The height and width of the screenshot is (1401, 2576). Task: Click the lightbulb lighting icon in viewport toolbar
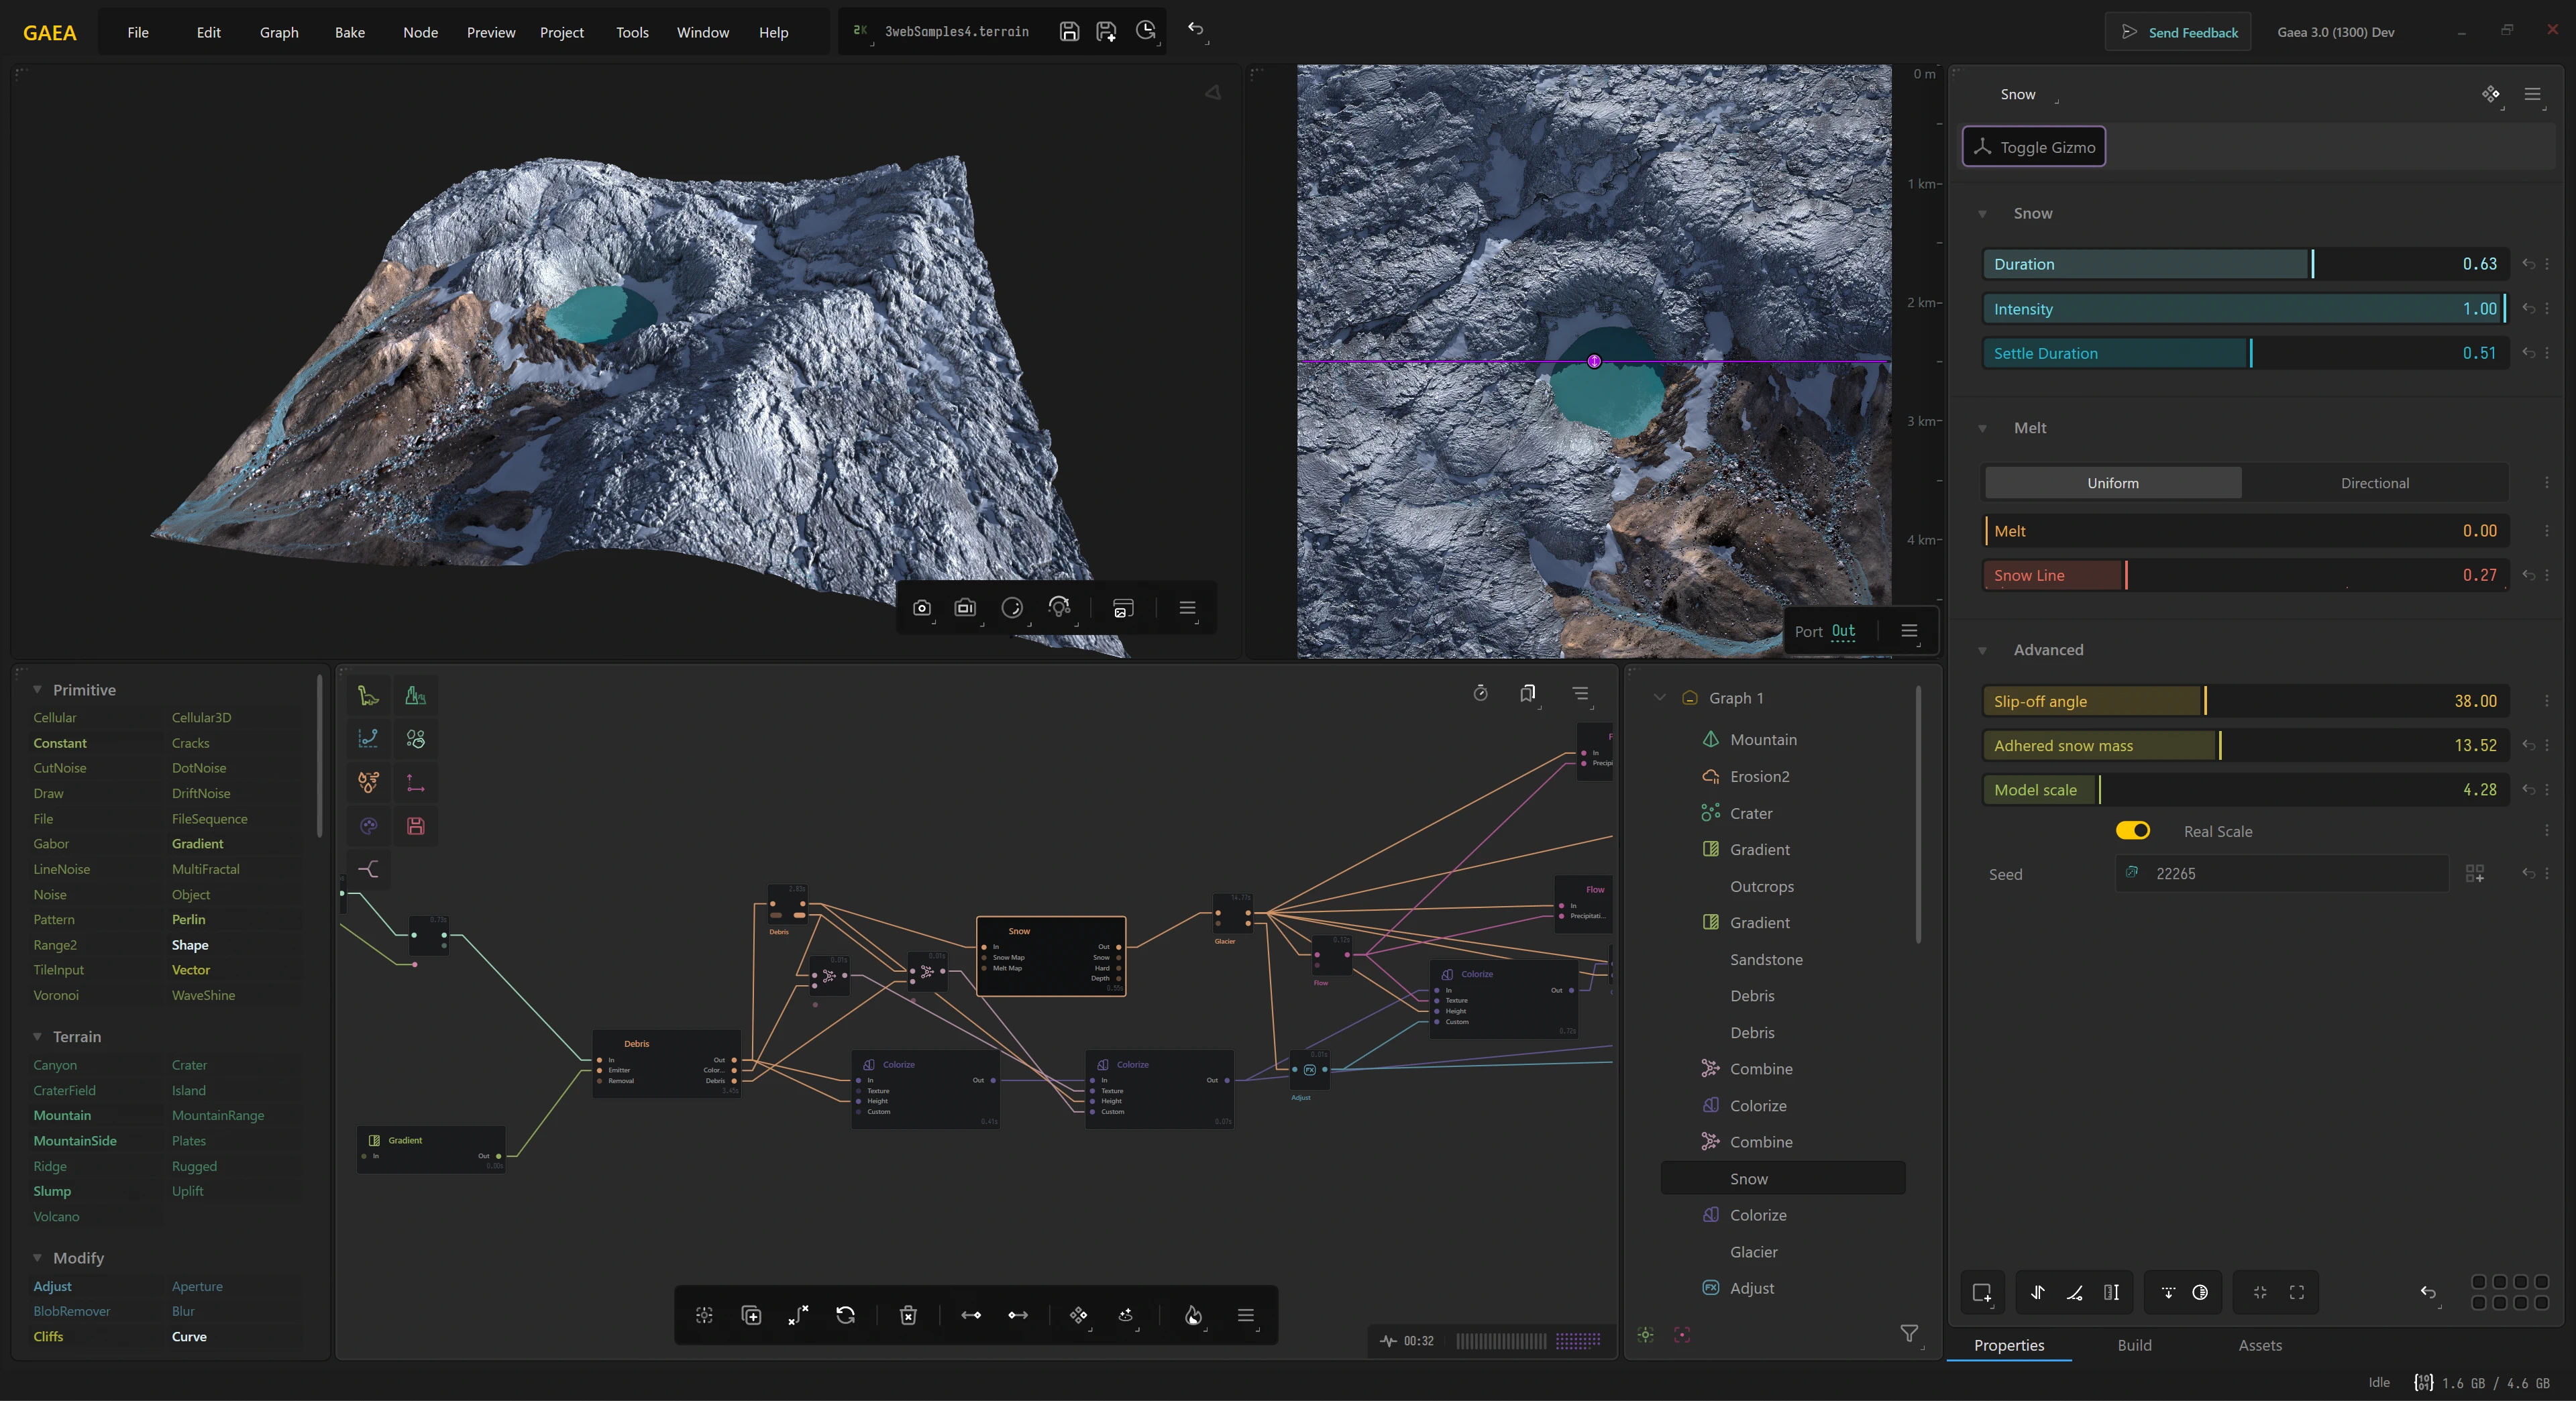click(1059, 607)
